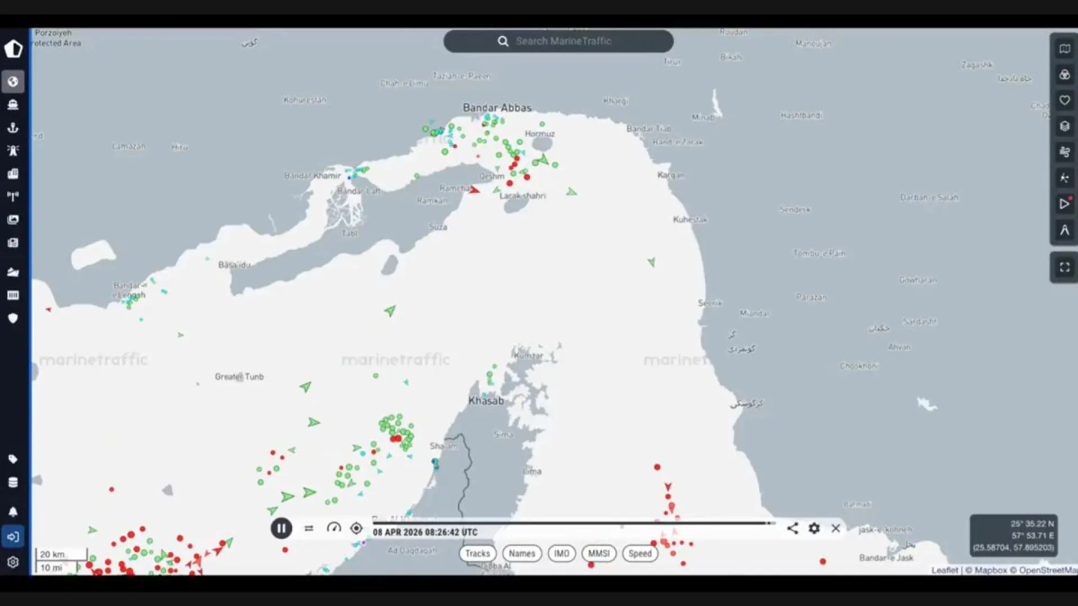This screenshot has width=1078, height=606.
Task: Open the AIS stations lighthouse icon
Action: click(x=13, y=150)
